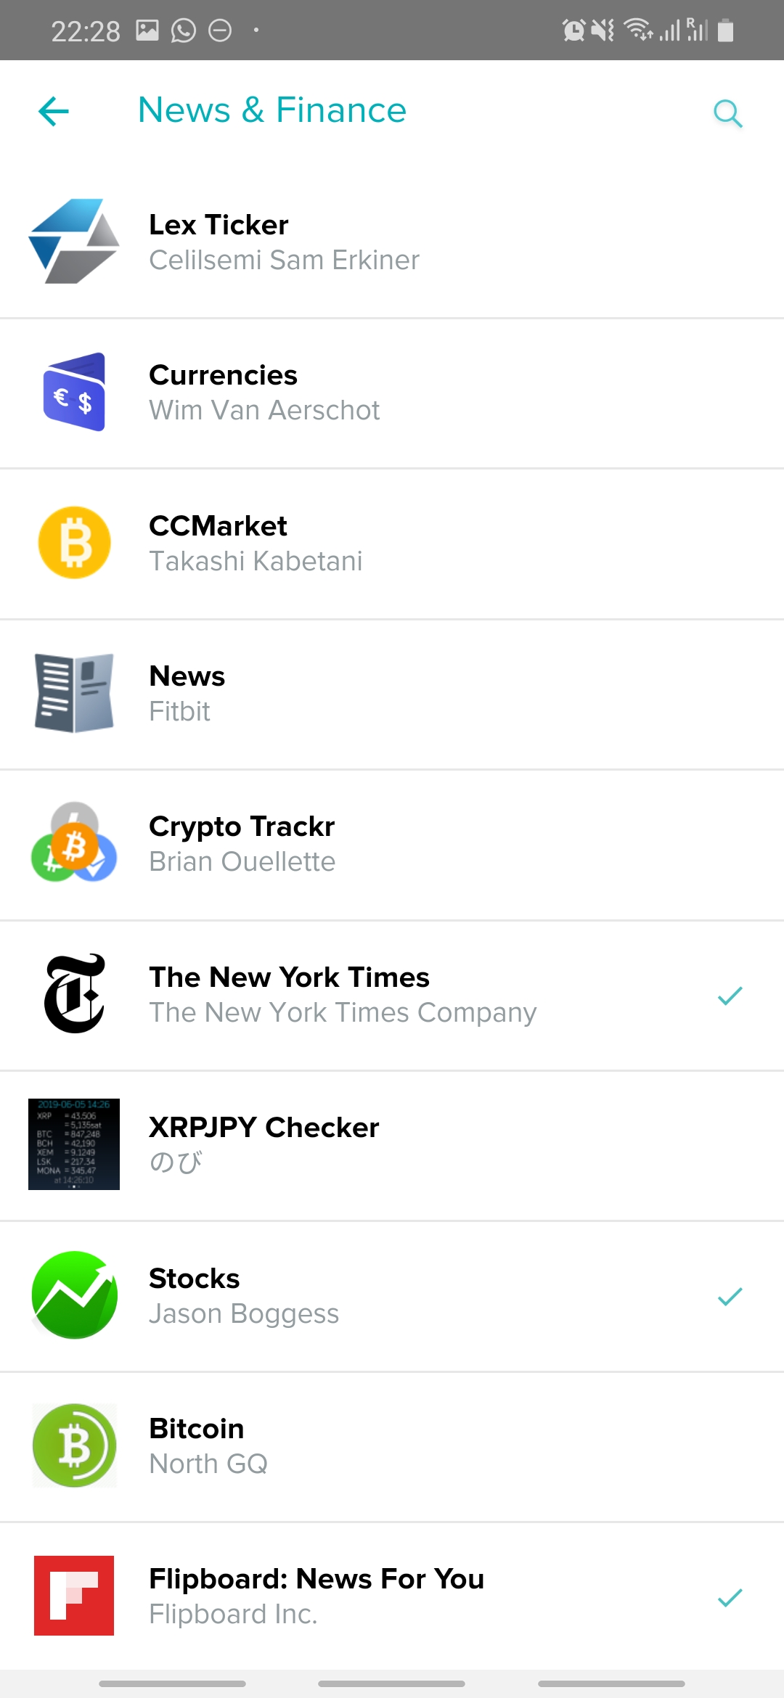Tap the Crypto Trackr coins icon

[x=74, y=843]
